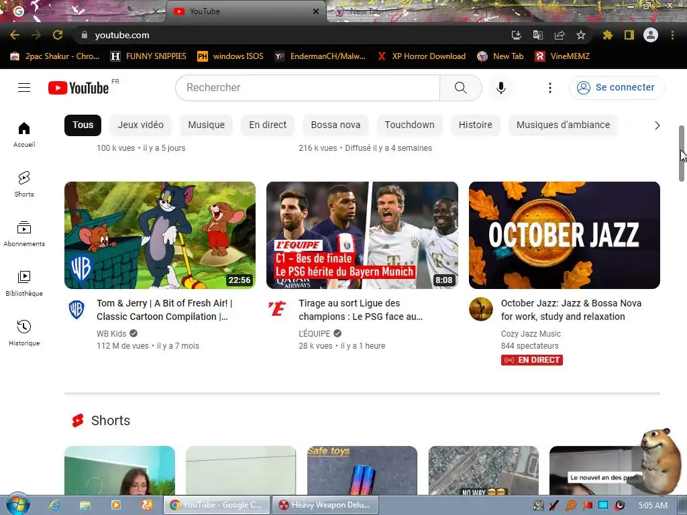This screenshot has width=687, height=515.
Task: Open Tirage au sort Ligue des champions title
Action: tap(360, 310)
